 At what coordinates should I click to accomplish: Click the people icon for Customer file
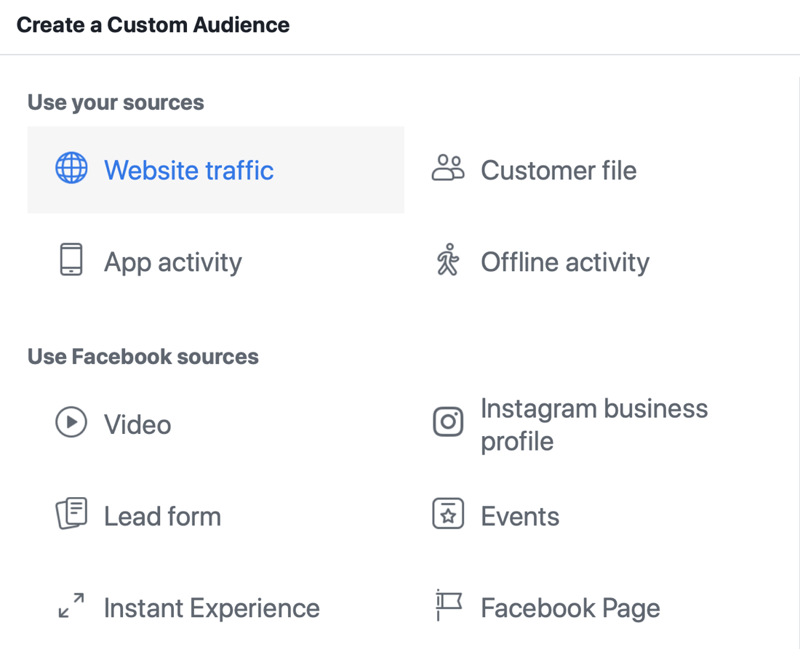(448, 168)
